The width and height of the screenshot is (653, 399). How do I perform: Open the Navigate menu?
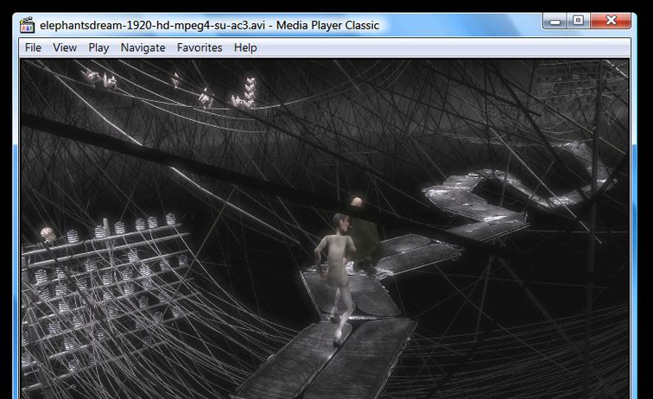[143, 47]
